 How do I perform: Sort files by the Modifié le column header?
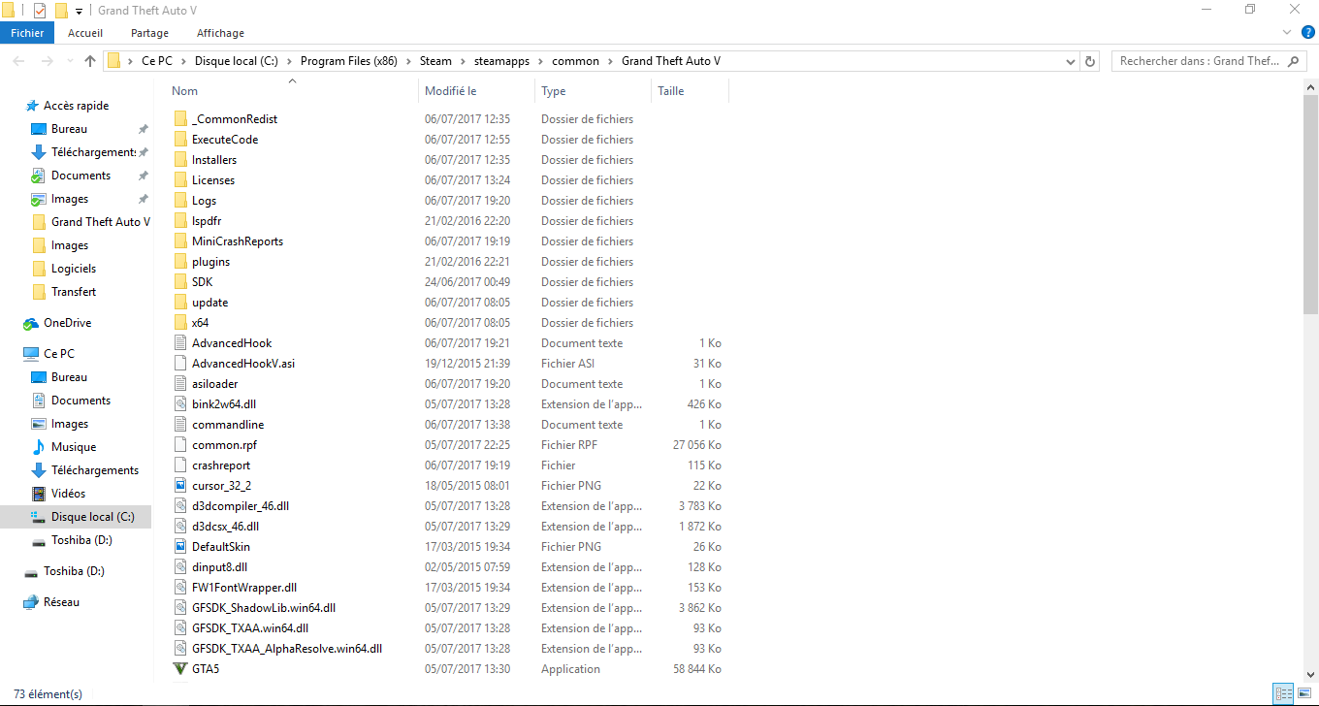pyautogui.click(x=477, y=91)
